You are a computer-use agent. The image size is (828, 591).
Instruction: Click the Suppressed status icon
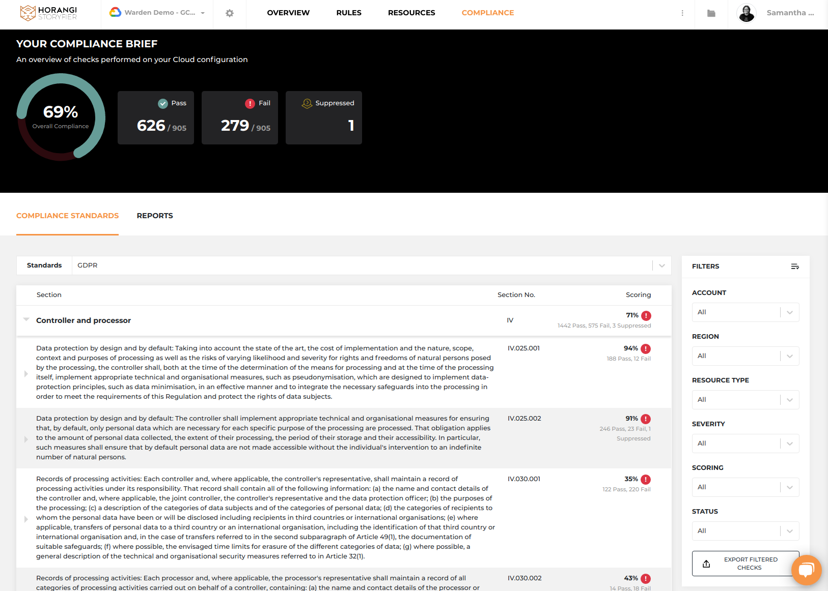(x=307, y=104)
